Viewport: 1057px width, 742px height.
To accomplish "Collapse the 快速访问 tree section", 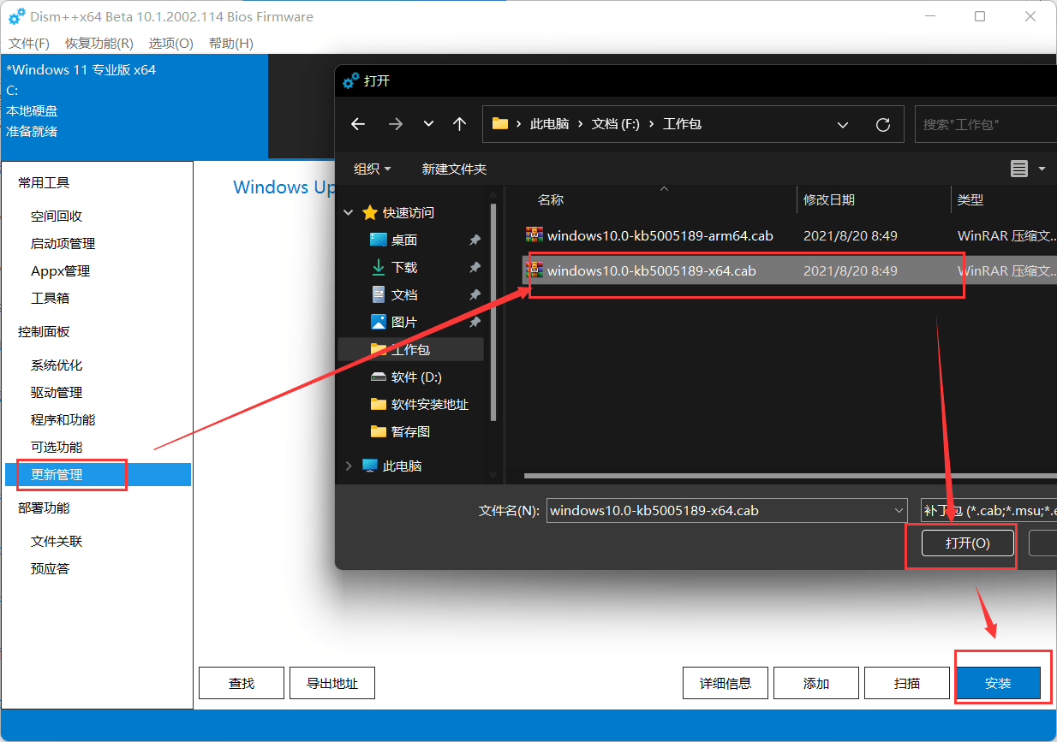I will [348, 212].
